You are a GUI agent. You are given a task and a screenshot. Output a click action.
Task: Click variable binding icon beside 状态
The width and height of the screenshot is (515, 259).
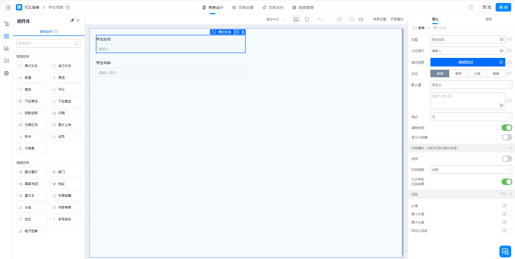coord(509,73)
